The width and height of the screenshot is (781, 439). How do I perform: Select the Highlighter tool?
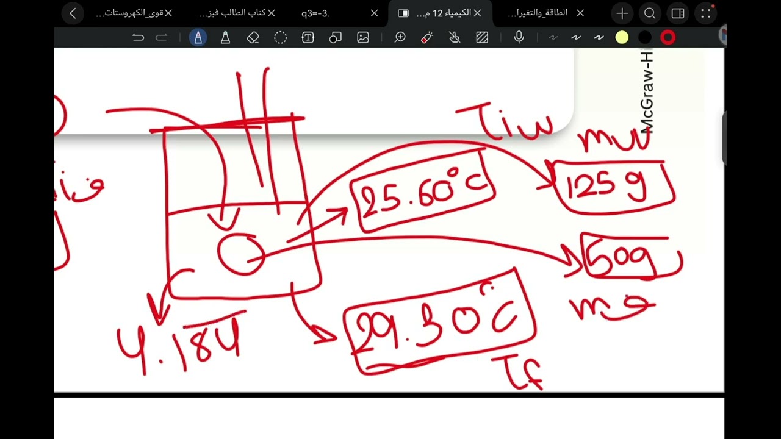click(x=225, y=38)
